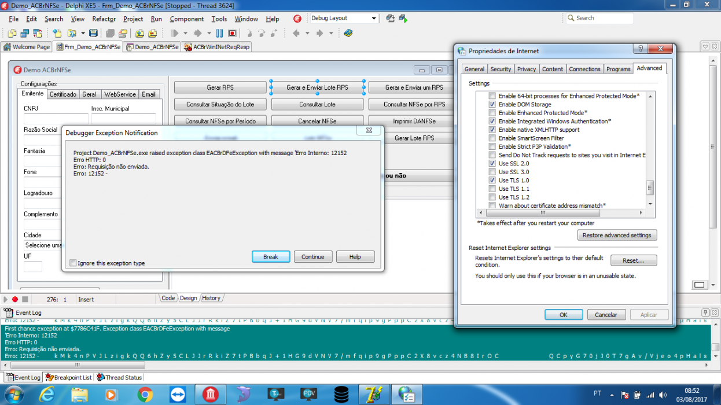This screenshot has height=405, width=721.
Task: Click the Save toolbar icon
Action: 93,33
